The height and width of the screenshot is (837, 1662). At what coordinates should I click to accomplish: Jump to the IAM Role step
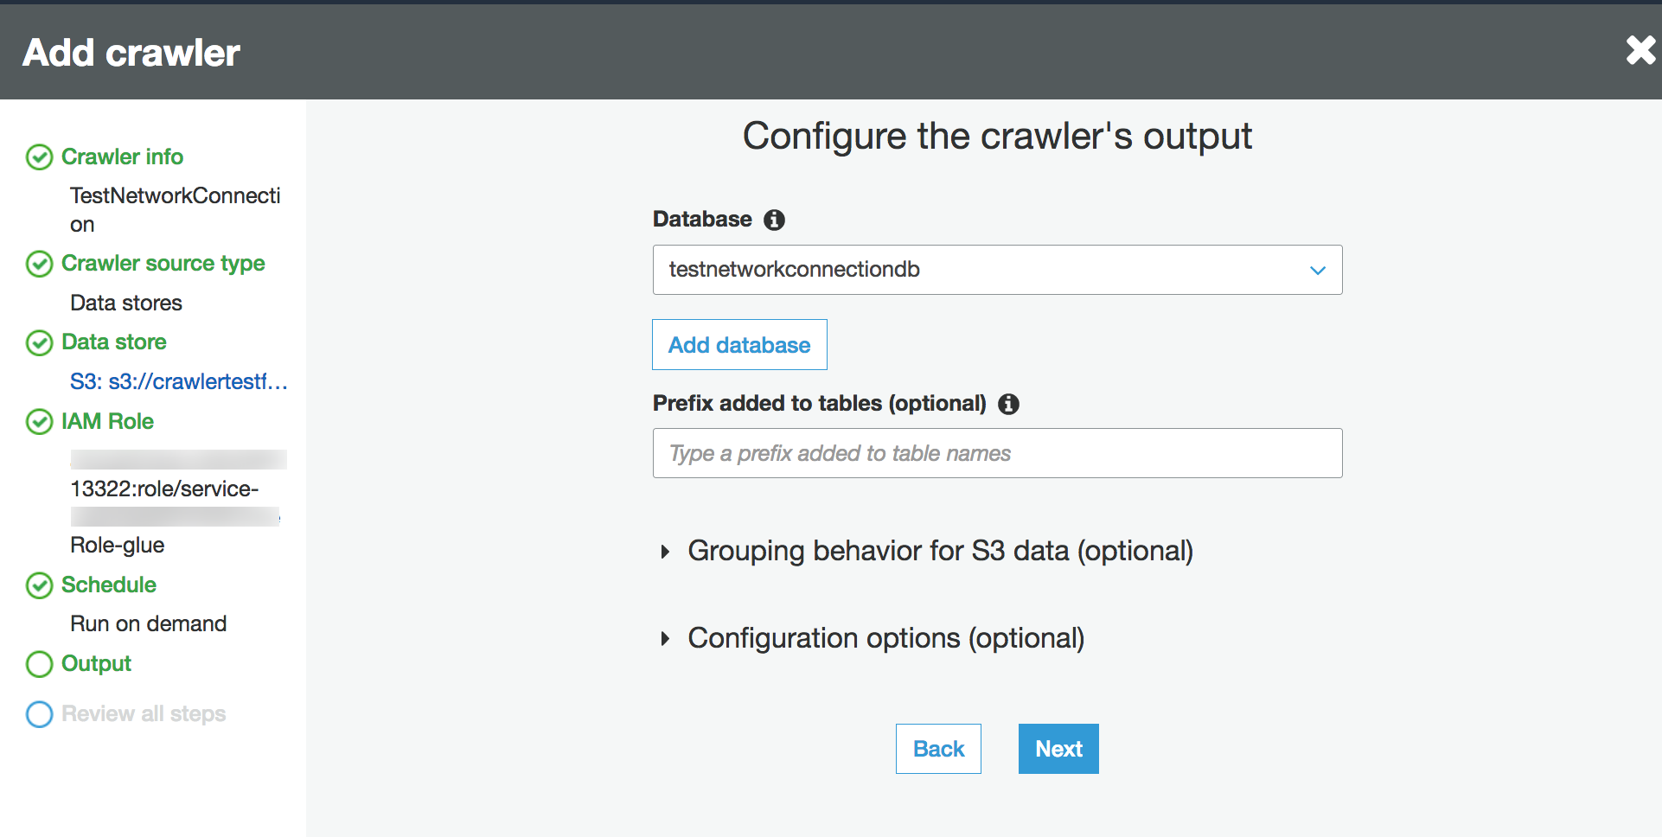pyautogui.click(x=107, y=421)
